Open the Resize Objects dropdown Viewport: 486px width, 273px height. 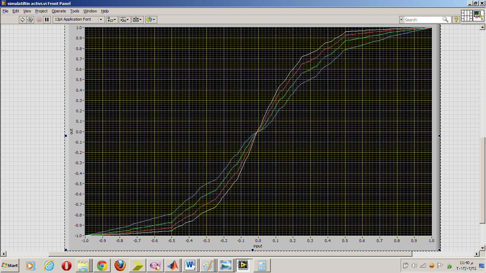pyautogui.click(x=137, y=20)
